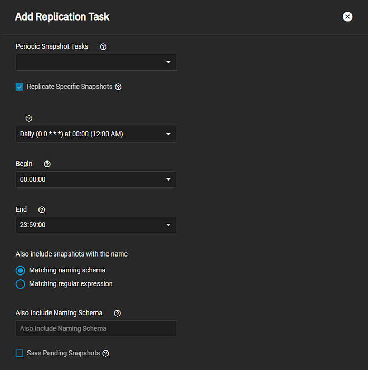Click the 'Also include snapshots with the name' label
Viewport: 368px width, 370px height.
(x=72, y=254)
